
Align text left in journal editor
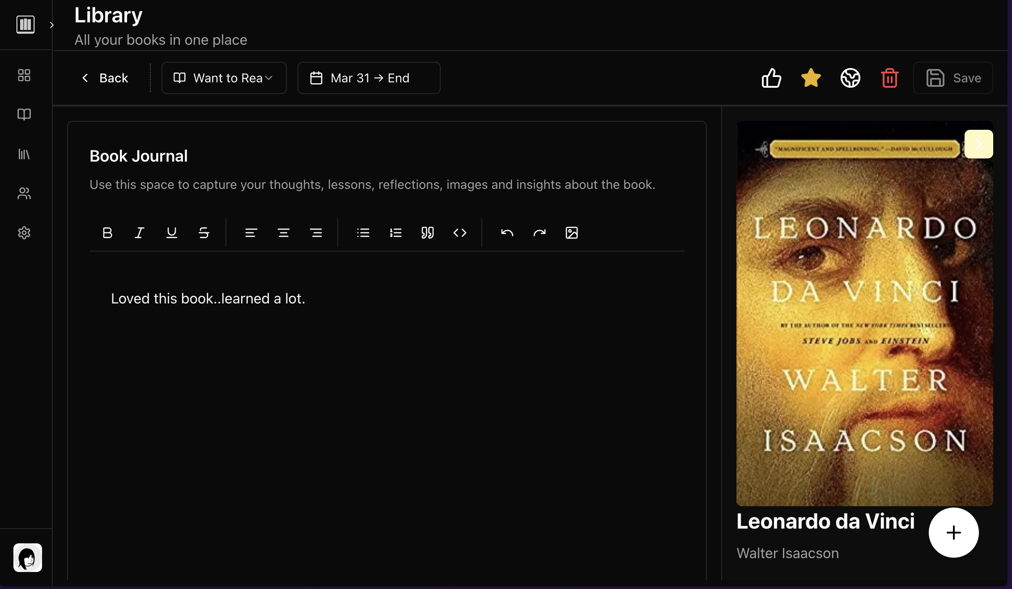click(251, 233)
